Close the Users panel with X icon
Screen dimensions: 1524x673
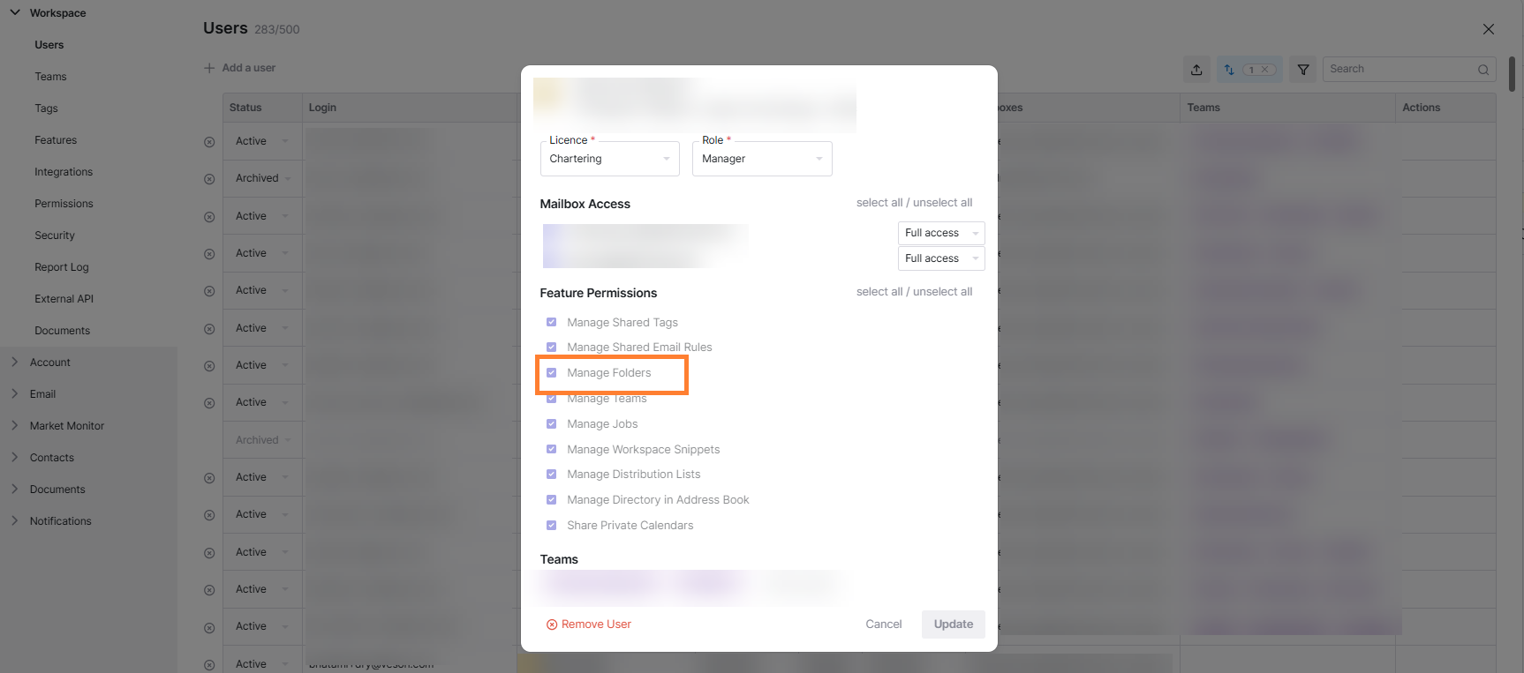click(1489, 29)
